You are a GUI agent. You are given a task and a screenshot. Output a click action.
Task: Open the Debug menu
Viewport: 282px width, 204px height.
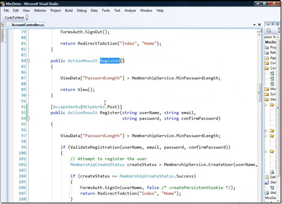point(82,10)
